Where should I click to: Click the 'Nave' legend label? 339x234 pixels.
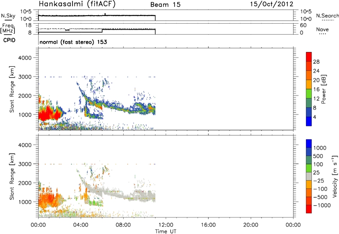pos(322,30)
